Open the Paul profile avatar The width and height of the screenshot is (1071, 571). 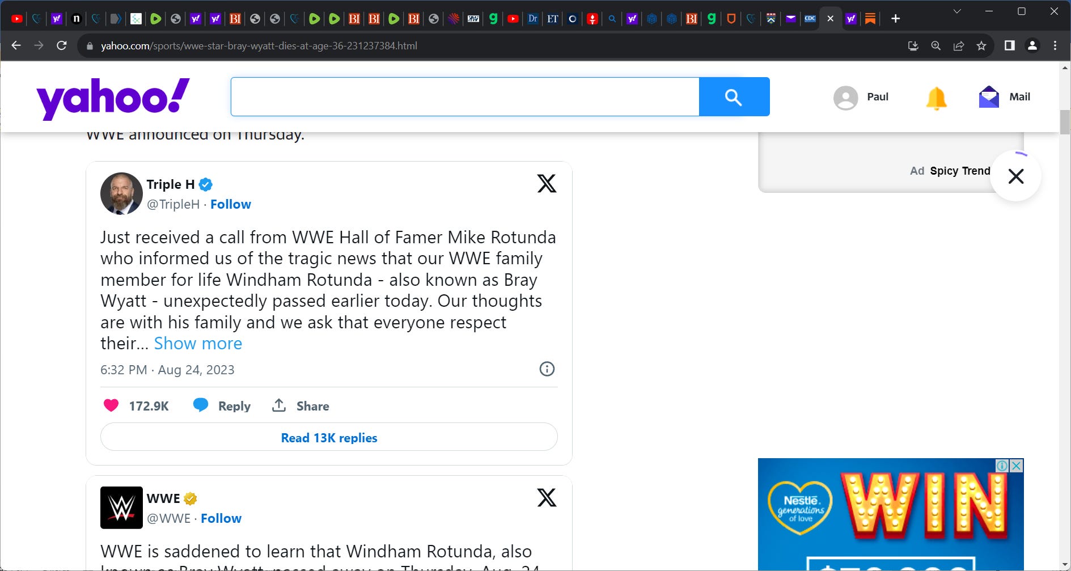845,98
